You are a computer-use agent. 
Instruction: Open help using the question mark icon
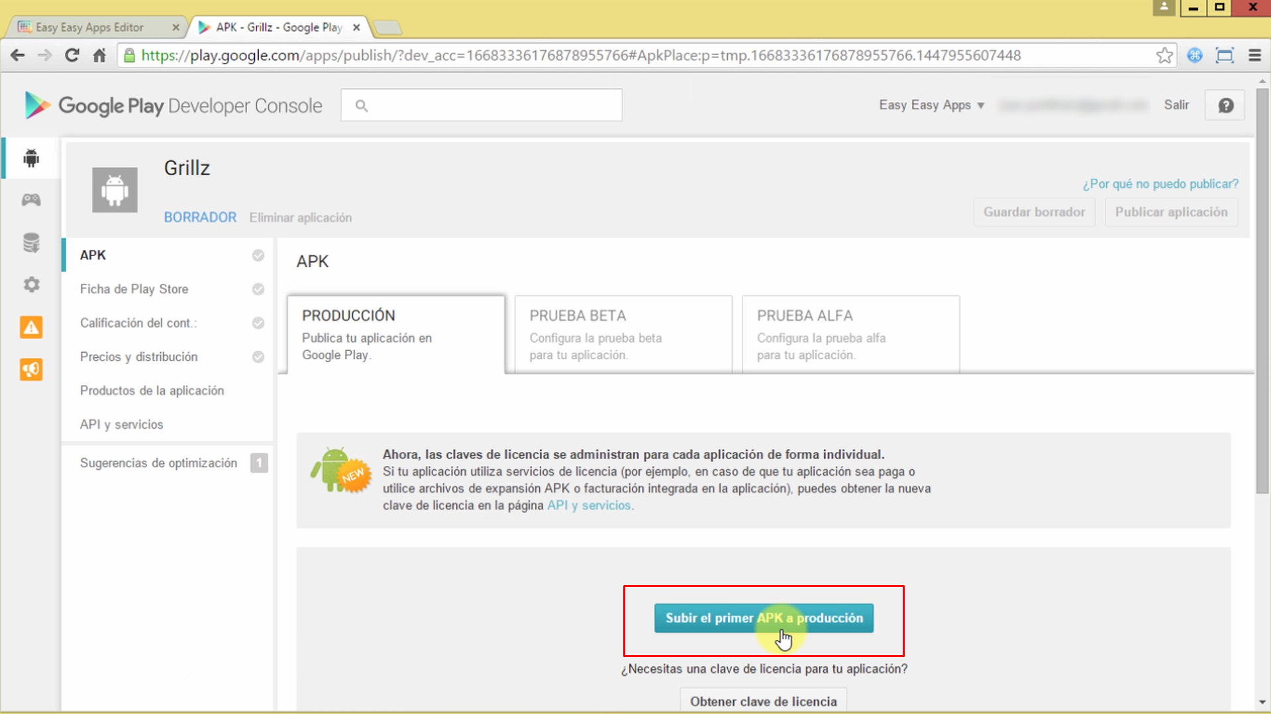click(1225, 105)
